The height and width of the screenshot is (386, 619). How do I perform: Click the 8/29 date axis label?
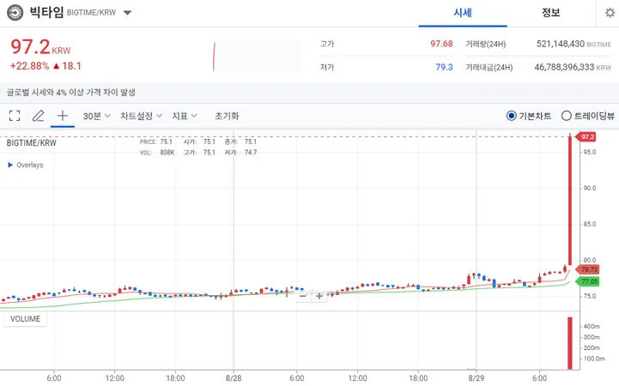click(476, 378)
